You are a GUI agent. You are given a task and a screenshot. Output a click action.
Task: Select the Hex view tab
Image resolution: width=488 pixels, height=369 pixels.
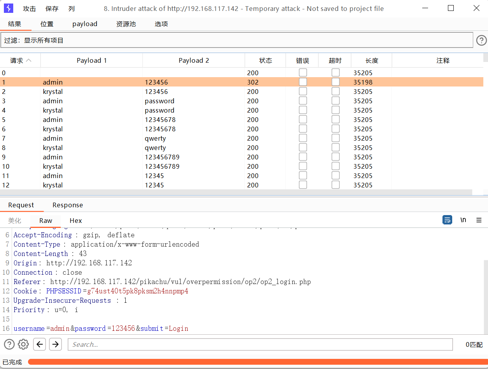75,221
